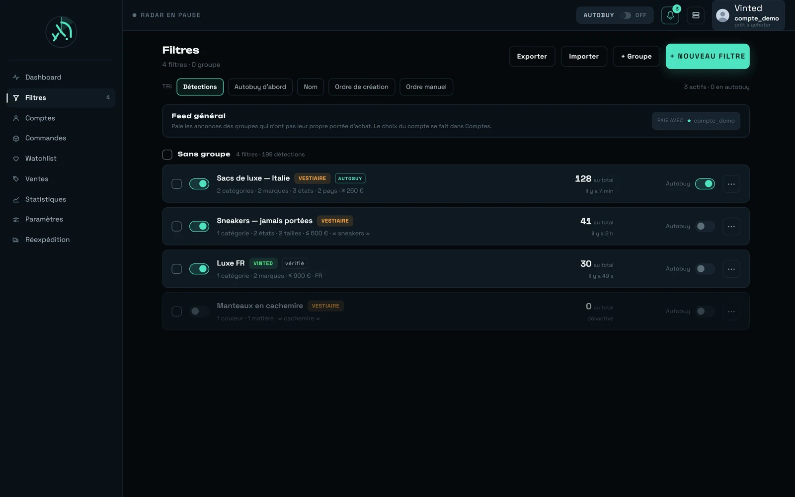795x497 pixels.
Task: Disable the Sneakers filter switch
Action: click(199, 226)
